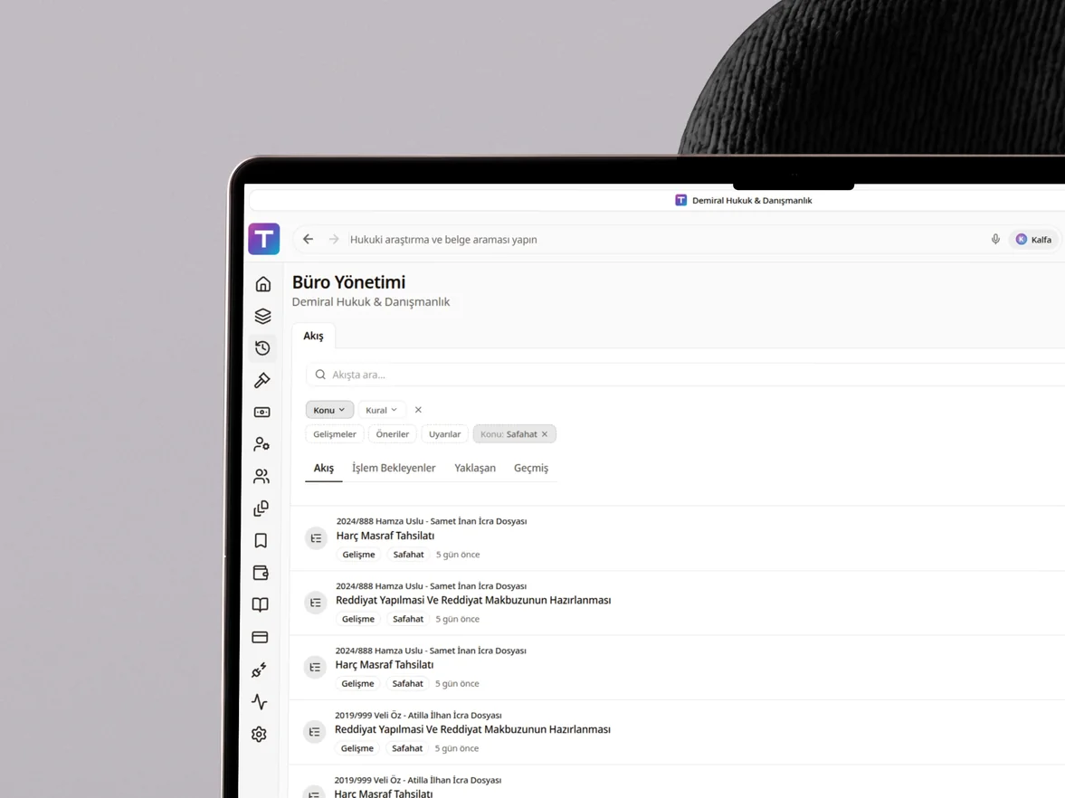Open the activity pulse icon in sidebar
The image size is (1065, 798).
(x=260, y=701)
